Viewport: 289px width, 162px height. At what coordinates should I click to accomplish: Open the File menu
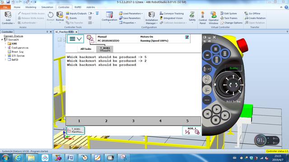pyautogui.click(x=5, y=7)
